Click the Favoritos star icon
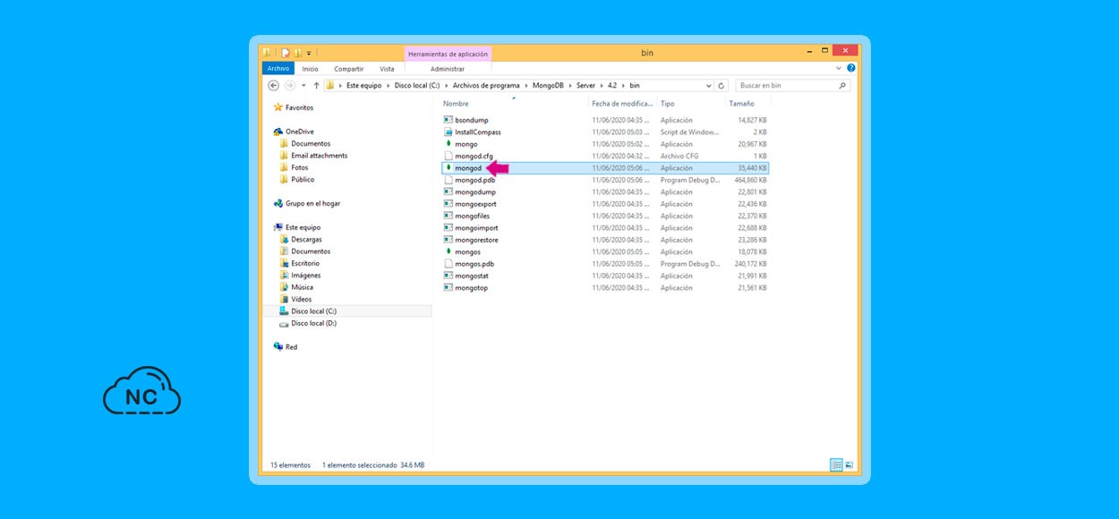Screen dimensions: 1119x519 tap(278, 107)
